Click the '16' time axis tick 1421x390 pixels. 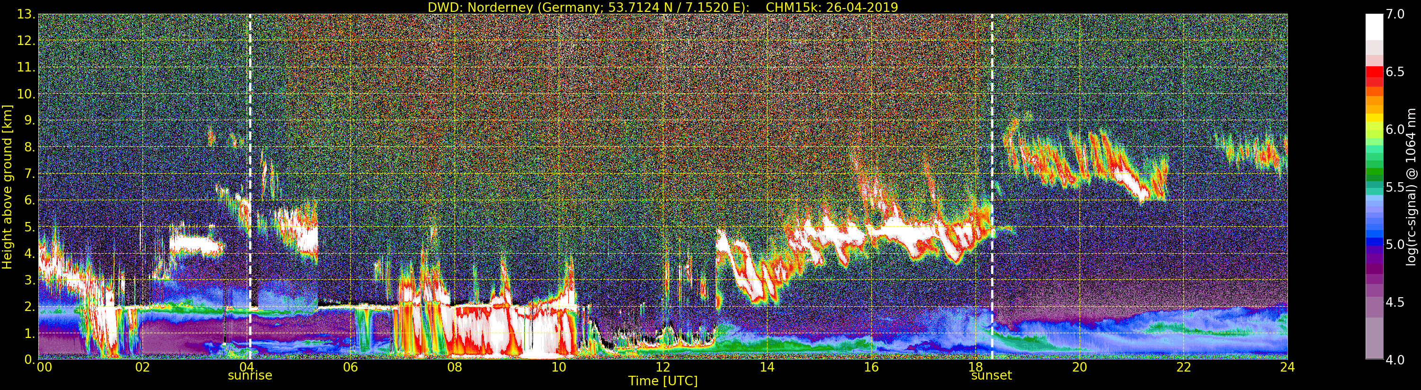[x=871, y=367]
